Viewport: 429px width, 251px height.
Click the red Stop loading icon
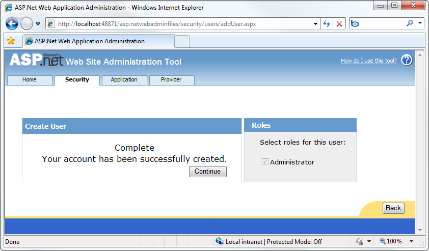click(339, 24)
